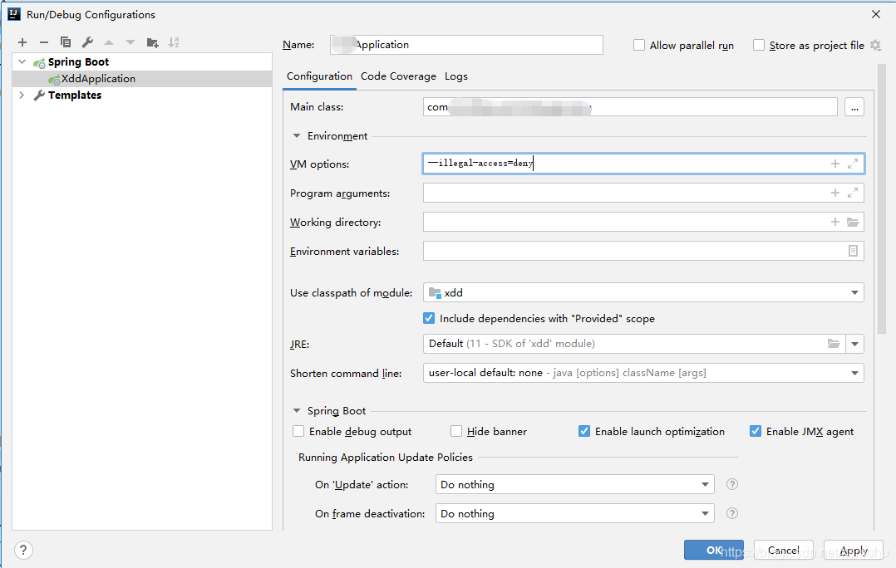Click the Name input field
Image resolution: width=896 pixels, height=568 pixels.
click(466, 45)
